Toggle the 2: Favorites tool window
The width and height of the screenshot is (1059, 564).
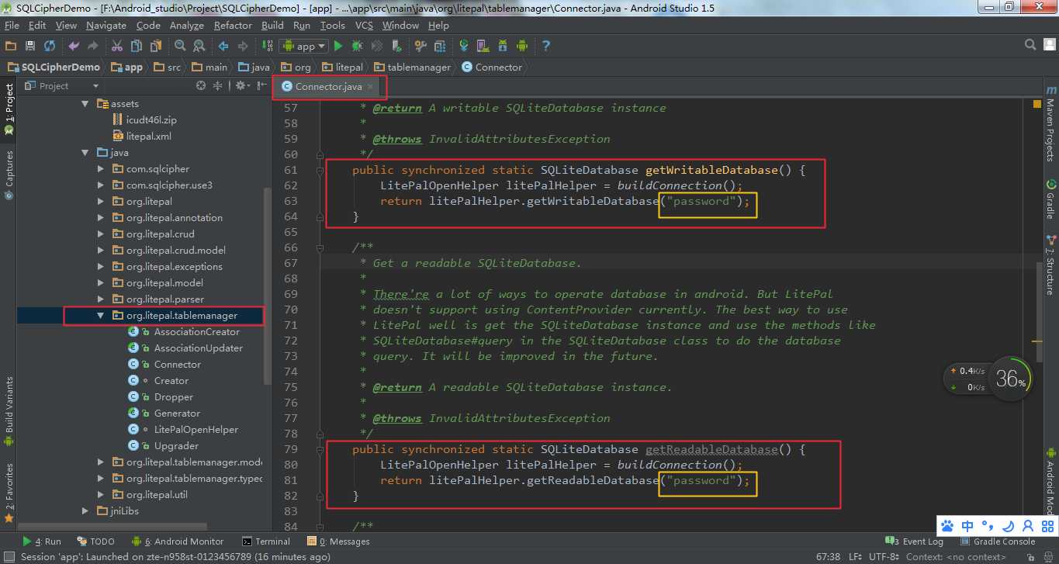coord(9,492)
